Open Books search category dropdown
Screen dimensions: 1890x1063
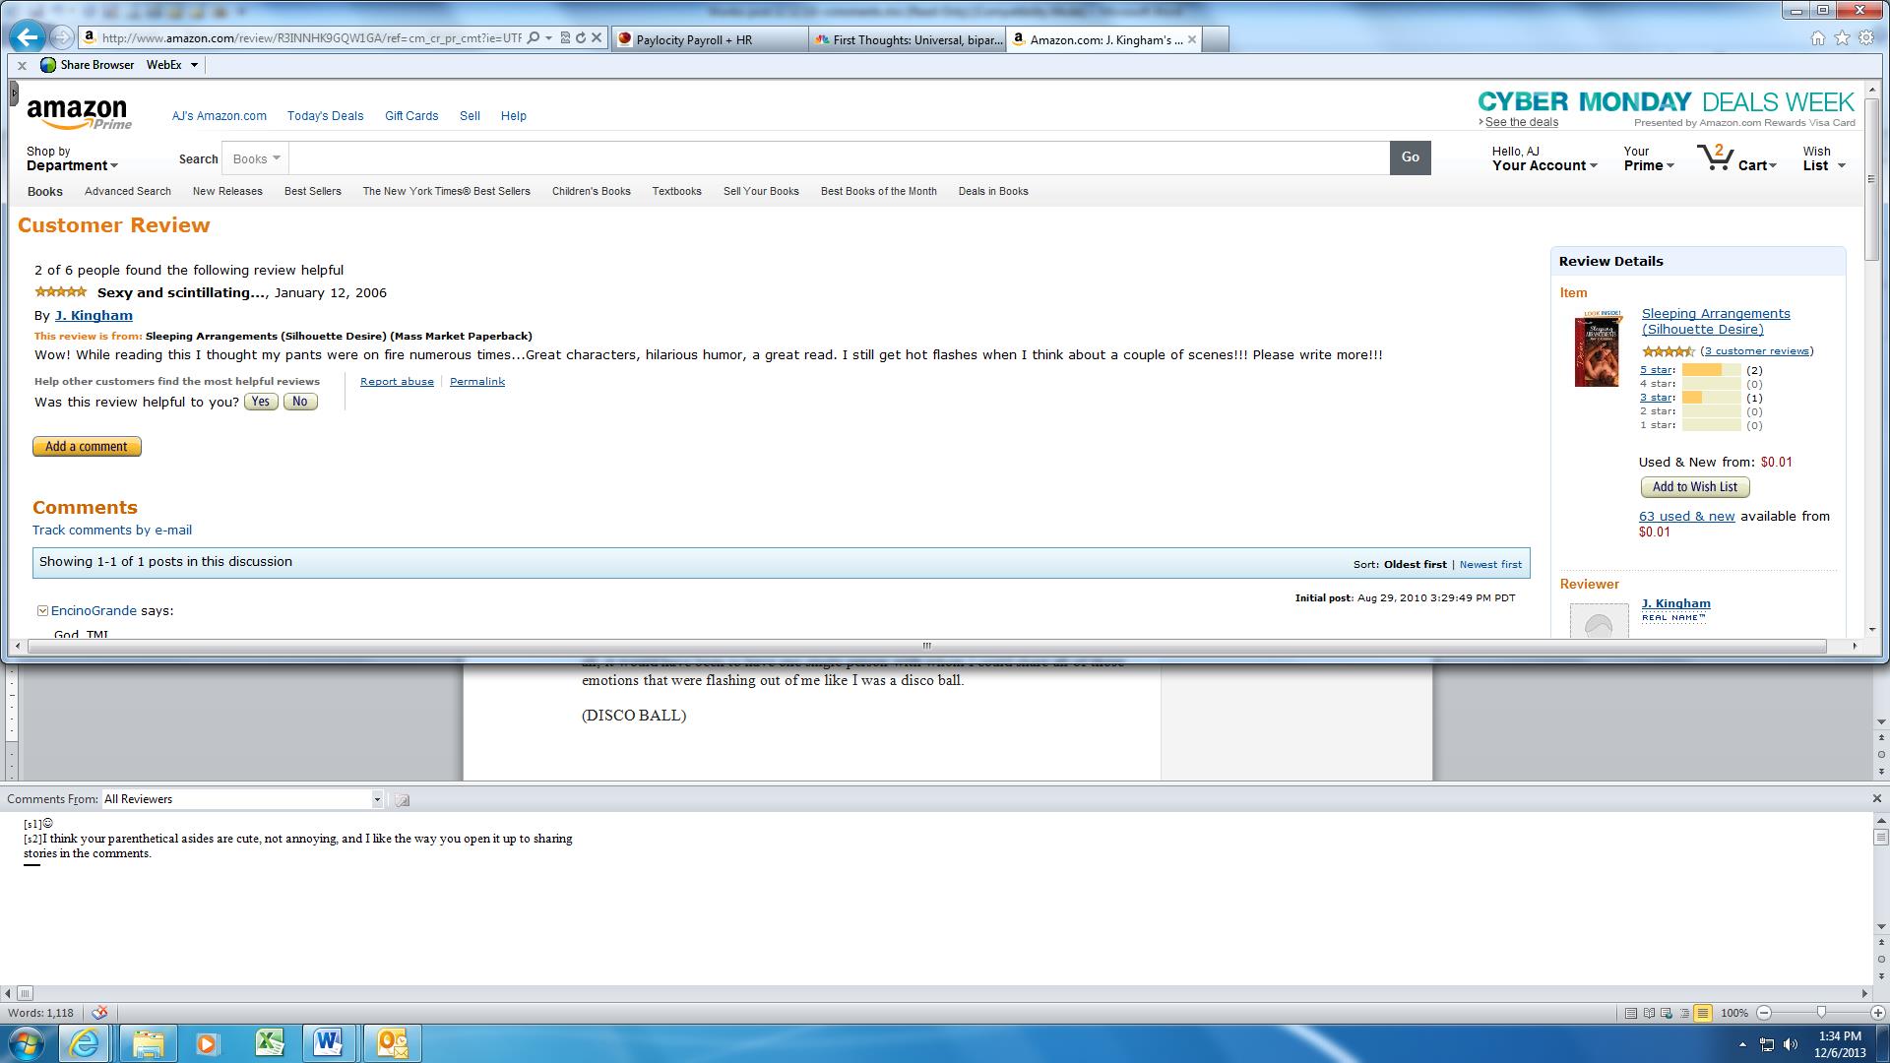[x=256, y=158]
